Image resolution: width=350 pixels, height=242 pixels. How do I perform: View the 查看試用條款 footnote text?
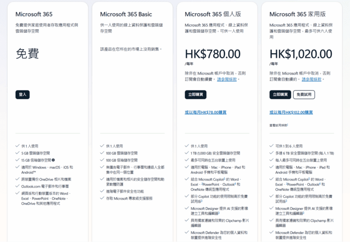point(278,124)
